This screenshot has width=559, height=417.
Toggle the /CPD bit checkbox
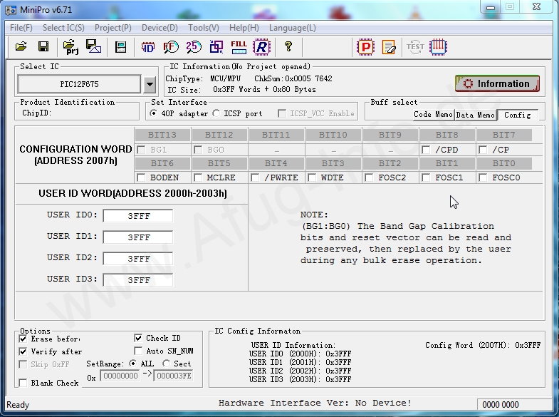[426, 150]
